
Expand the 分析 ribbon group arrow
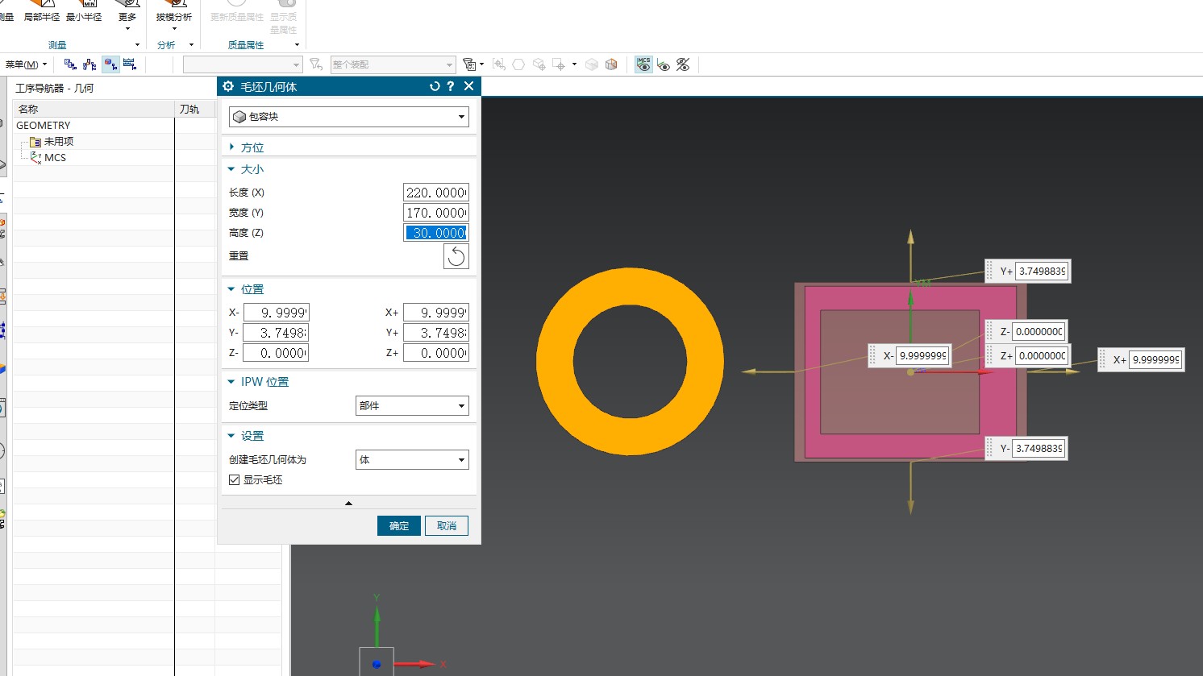point(191,45)
